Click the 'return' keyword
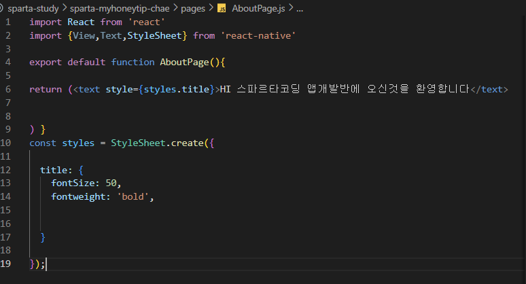Viewport: 526px width, 284px height. coord(46,89)
